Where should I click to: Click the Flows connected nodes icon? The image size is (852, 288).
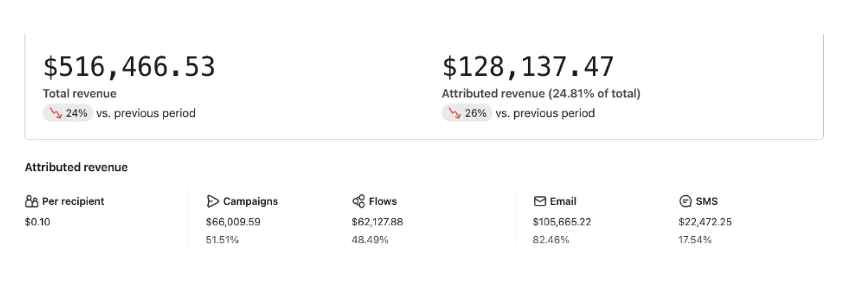(358, 201)
